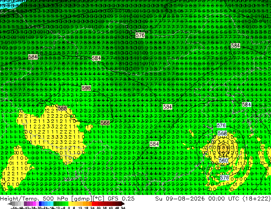This screenshot has width=271, height=209.
Task: Click the 'Su' weekday abbreviation
Action: tap(159, 198)
